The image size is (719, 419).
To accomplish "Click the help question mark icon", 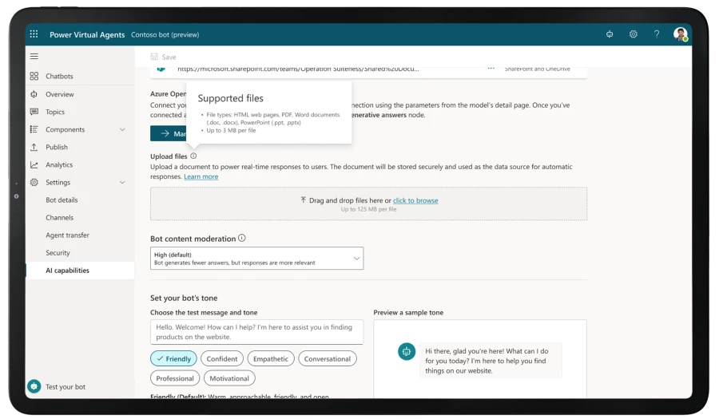I will [x=657, y=34].
